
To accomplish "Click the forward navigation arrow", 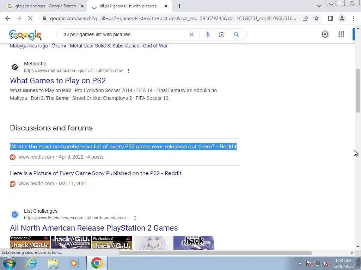I will (x=19, y=18).
